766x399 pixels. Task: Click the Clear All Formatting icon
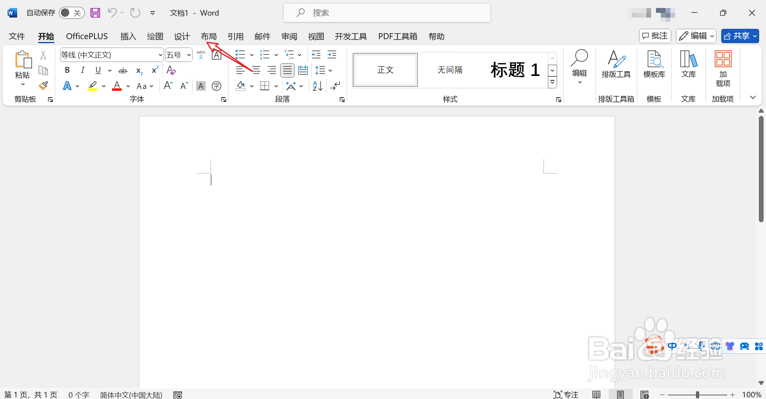[x=170, y=70]
